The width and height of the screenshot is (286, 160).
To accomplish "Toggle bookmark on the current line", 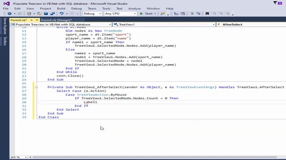I will (x=207, y=14).
